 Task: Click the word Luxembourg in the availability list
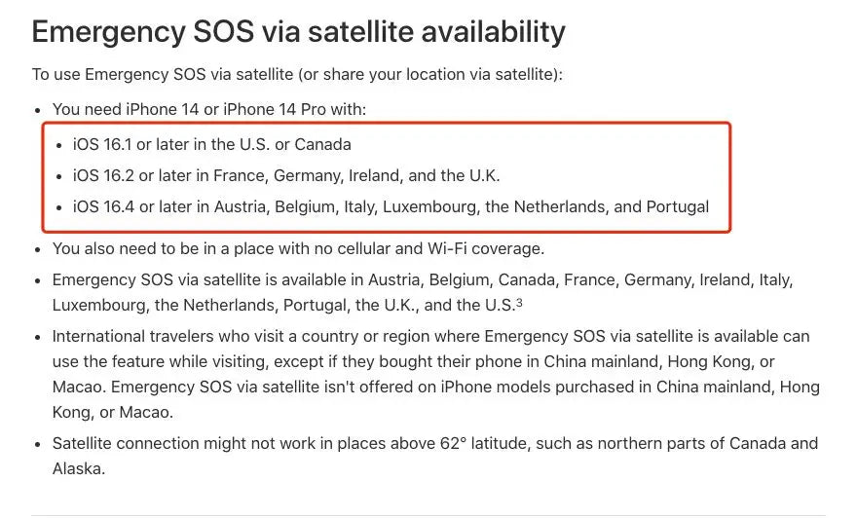97,305
